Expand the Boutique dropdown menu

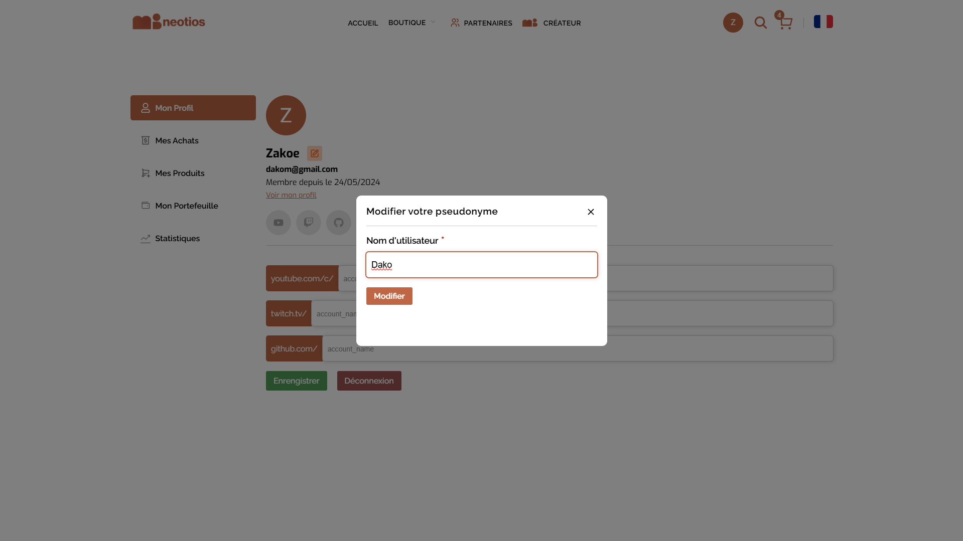412,23
